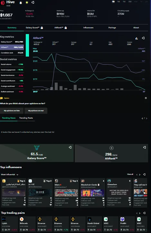Click View all influencers link

tap(130, 174)
